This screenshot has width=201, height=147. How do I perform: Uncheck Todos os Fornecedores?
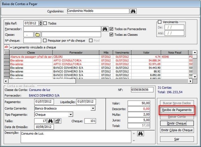coord(112,29)
